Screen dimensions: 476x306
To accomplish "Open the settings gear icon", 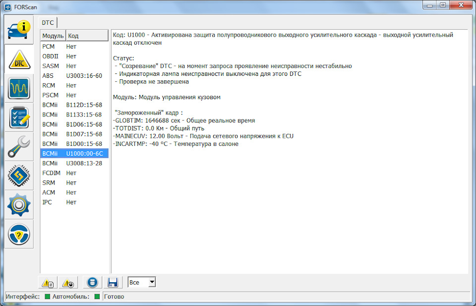I will pyautogui.click(x=19, y=205).
